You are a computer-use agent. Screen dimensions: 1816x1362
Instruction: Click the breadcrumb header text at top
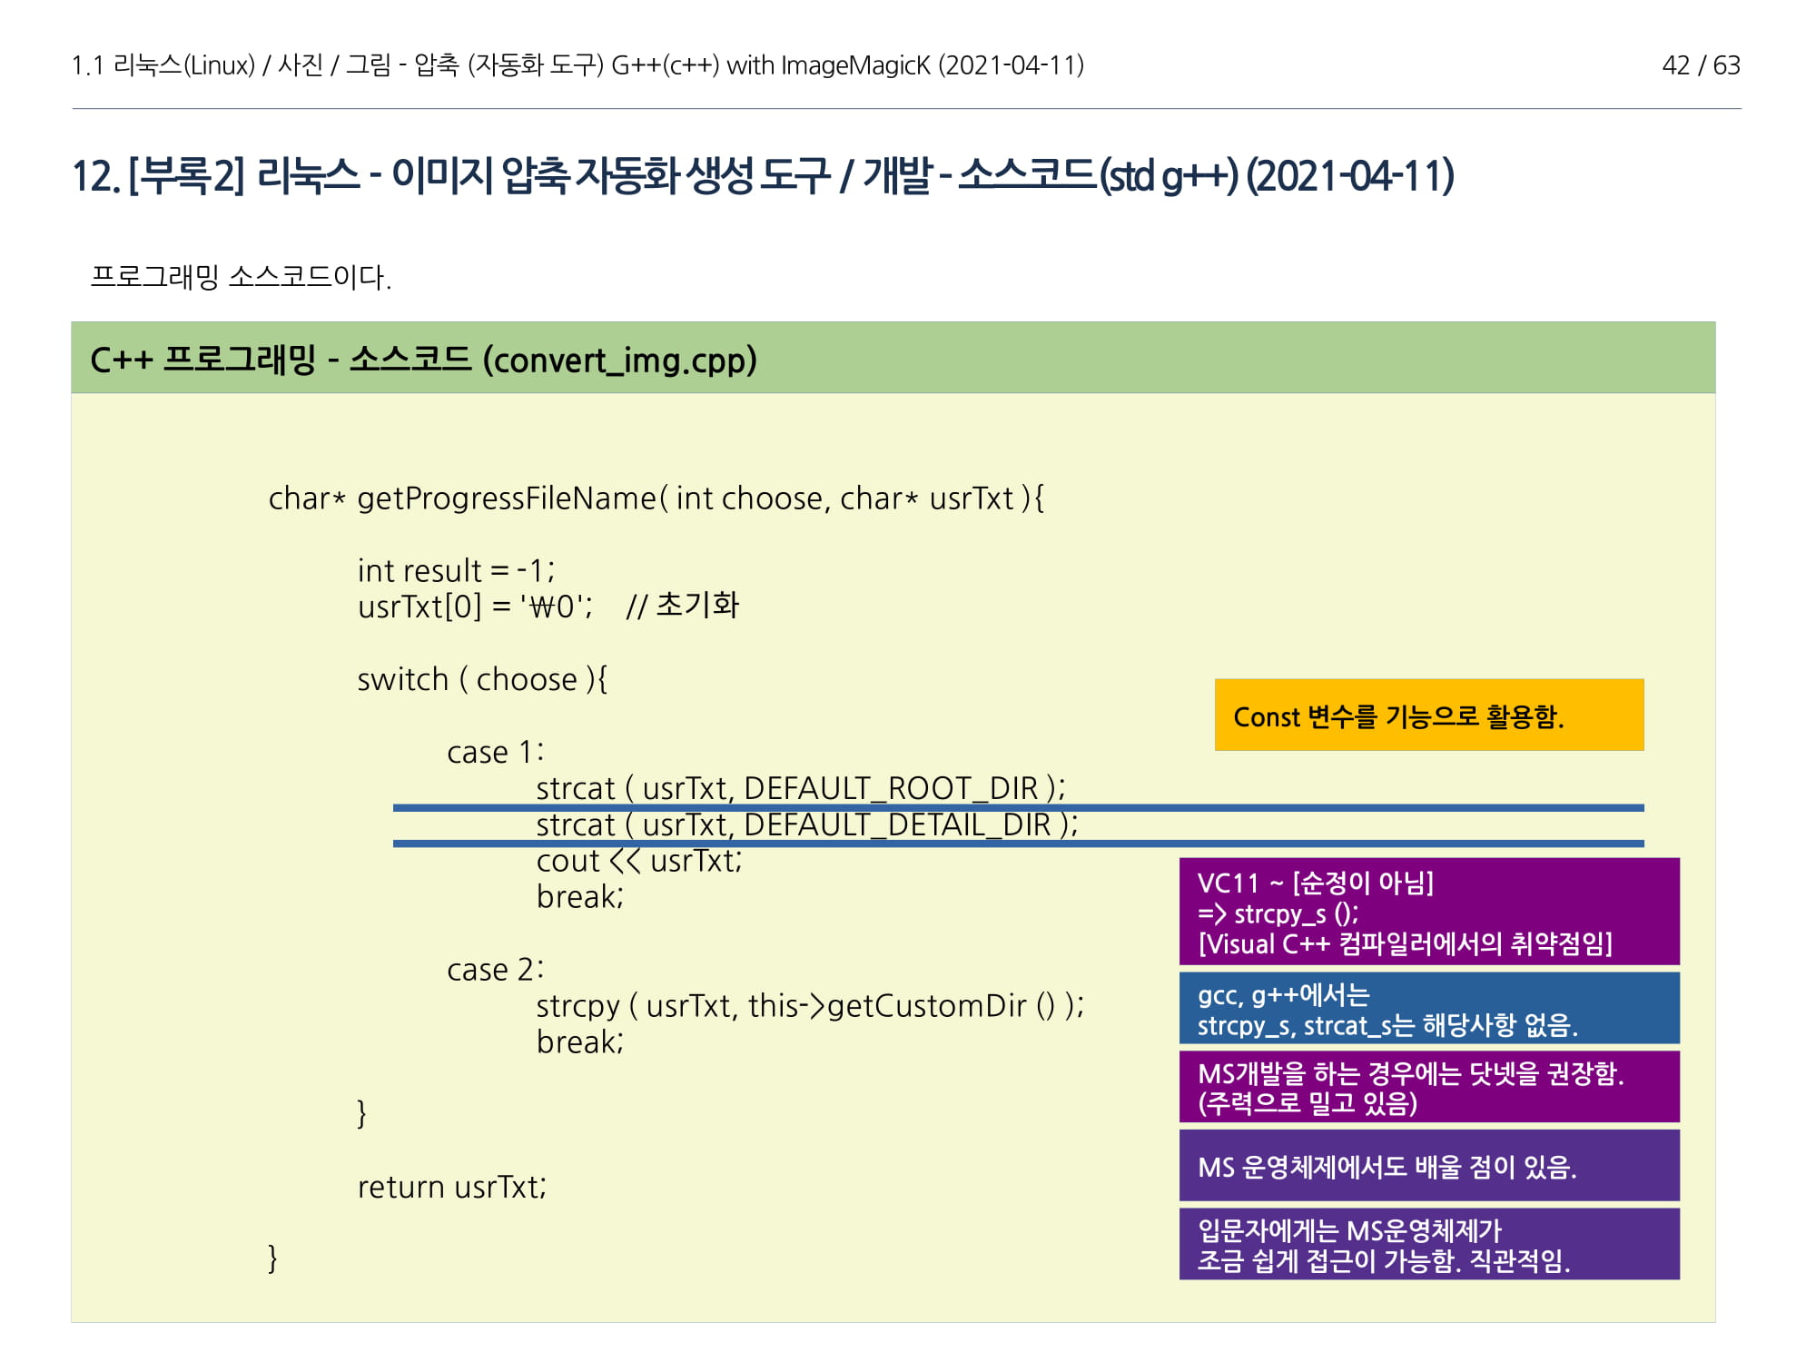click(577, 65)
